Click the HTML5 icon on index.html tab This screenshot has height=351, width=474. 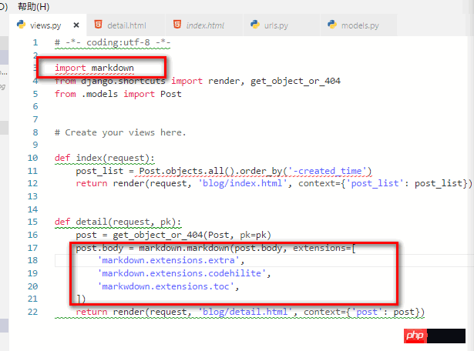click(x=177, y=25)
